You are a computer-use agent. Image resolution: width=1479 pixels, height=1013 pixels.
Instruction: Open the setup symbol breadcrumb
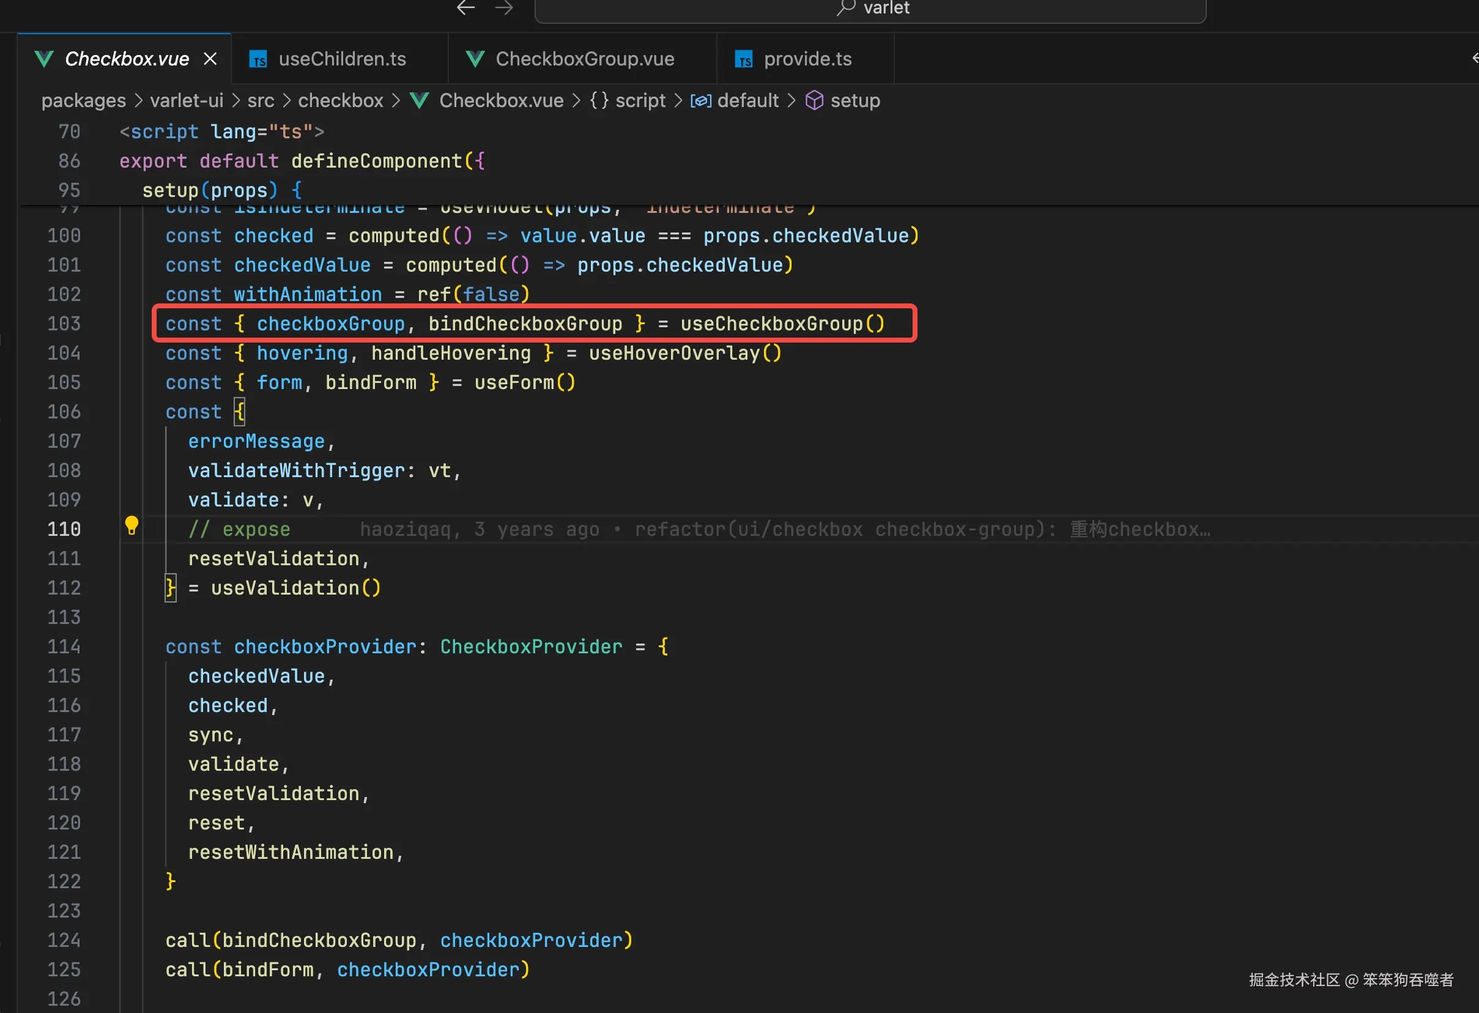[854, 100]
